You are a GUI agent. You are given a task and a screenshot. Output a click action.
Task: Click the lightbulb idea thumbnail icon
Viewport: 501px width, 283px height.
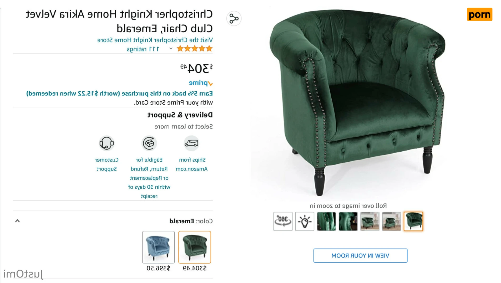click(x=305, y=221)
